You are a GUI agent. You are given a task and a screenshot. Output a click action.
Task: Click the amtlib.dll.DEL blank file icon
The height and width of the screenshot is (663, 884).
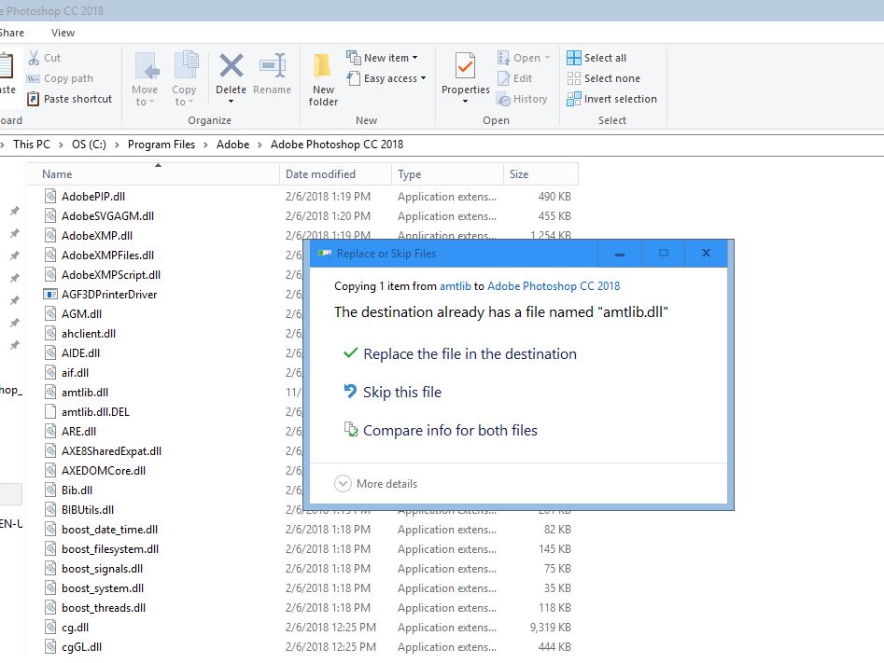click(x=50, y=412)
